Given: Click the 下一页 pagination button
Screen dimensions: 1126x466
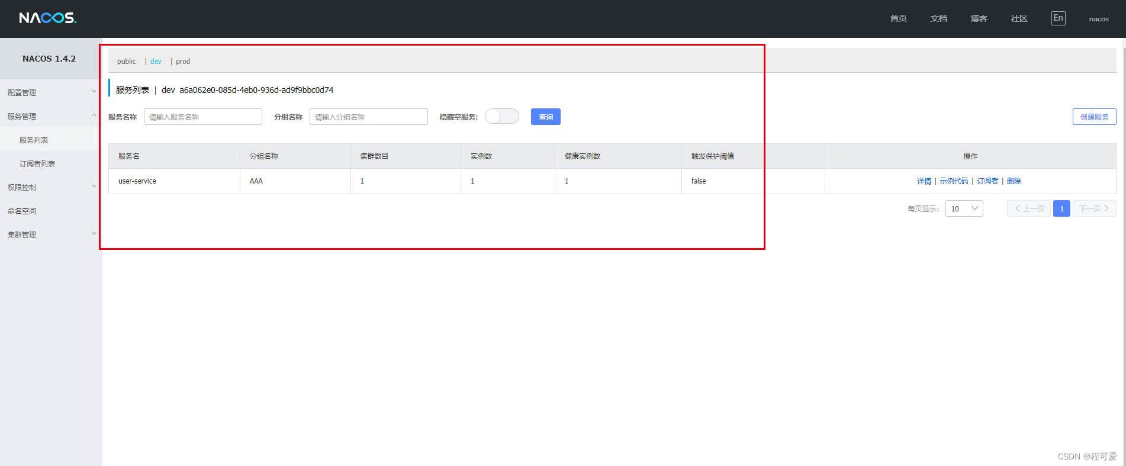Looking at the screenshot, I should coord(1094,208).
